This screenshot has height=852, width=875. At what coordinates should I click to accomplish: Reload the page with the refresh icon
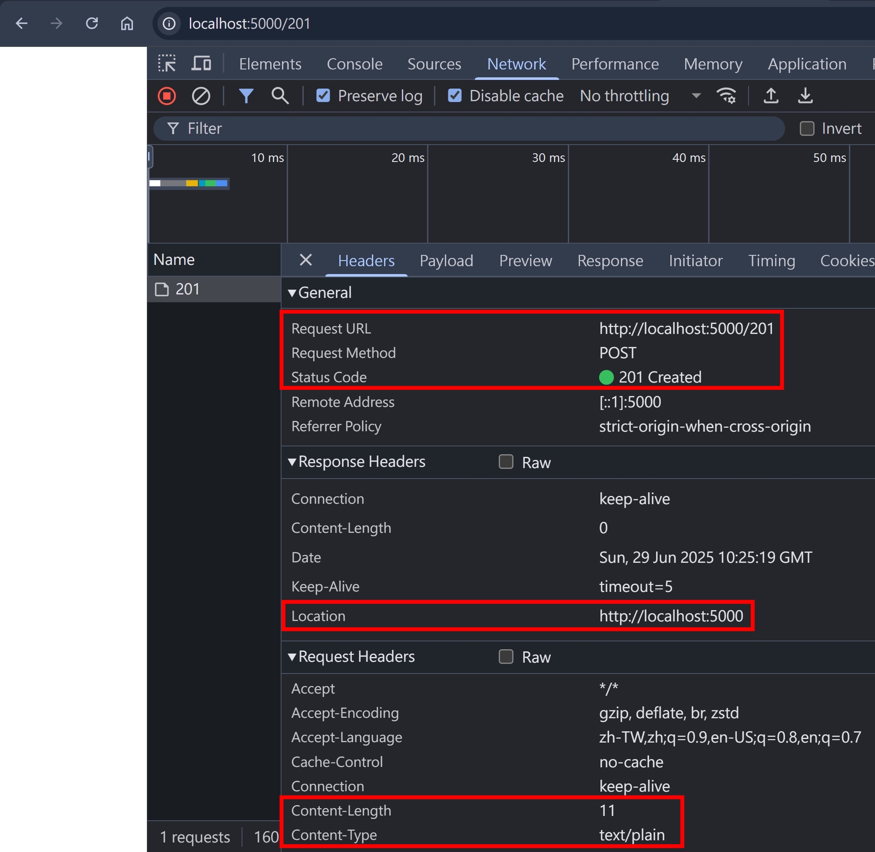pos(92,23)
